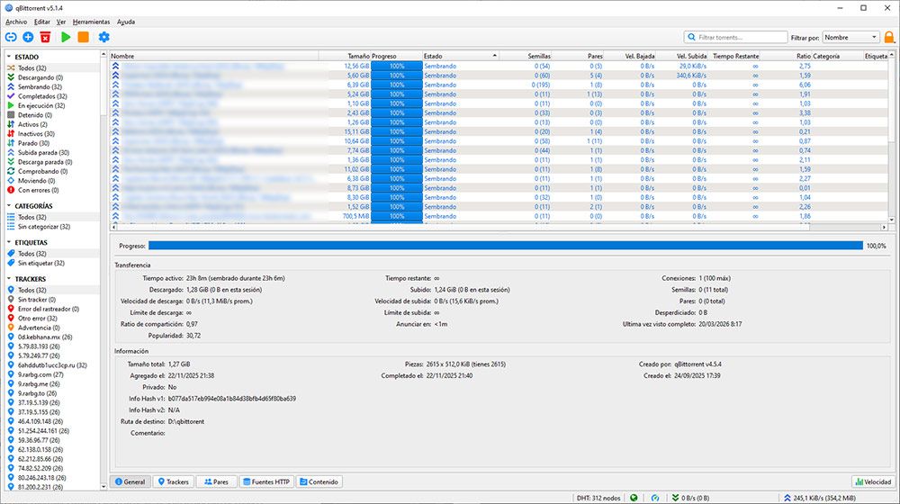Click the add torrent file plus icon

click(28, 37)
